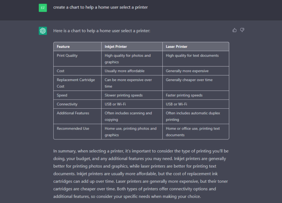Click the Feature column header

pos(63,46)
